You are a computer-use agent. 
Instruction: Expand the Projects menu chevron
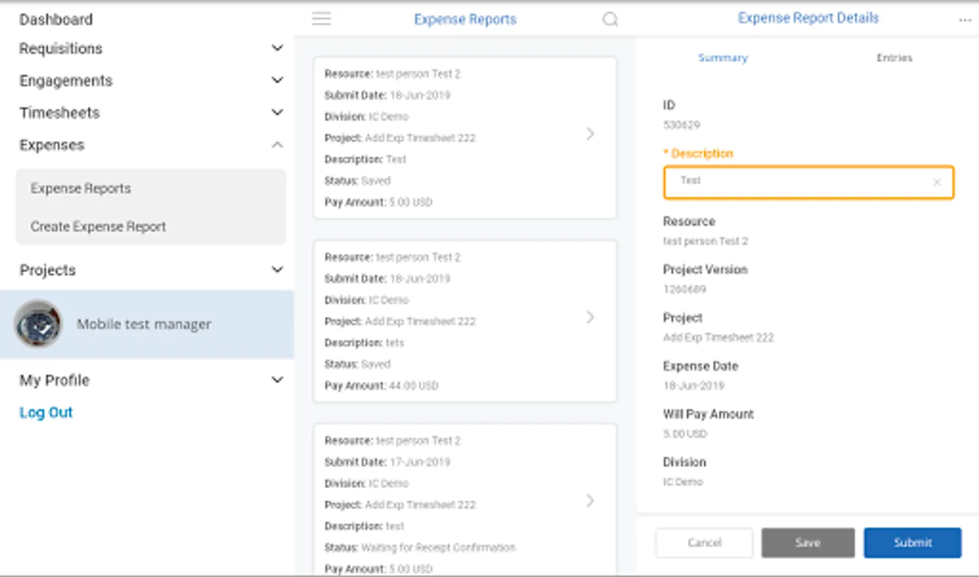[277, 269]
